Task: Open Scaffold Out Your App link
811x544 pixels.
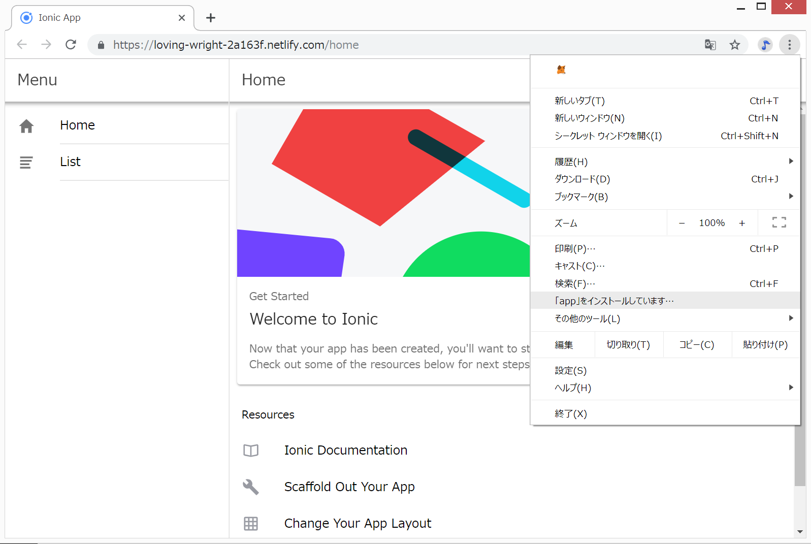Action: point(349,487)
